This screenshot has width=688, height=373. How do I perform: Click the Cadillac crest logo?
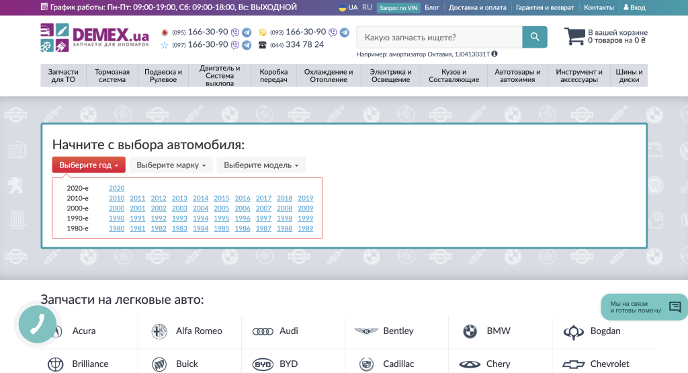(x=366, y=364)
